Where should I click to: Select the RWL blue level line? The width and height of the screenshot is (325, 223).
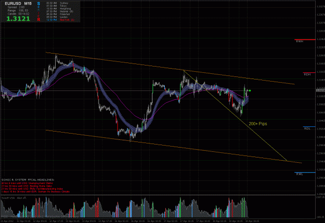pos(305,172)
